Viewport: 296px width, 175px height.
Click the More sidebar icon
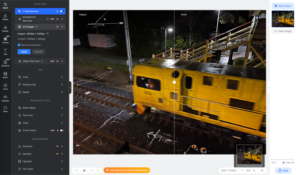5,109
